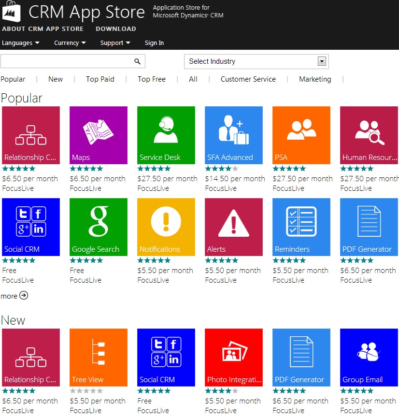This screenshot has height=416, width=399.
Task: Open the Maps app tile
Action: click(x=99, y=135)
